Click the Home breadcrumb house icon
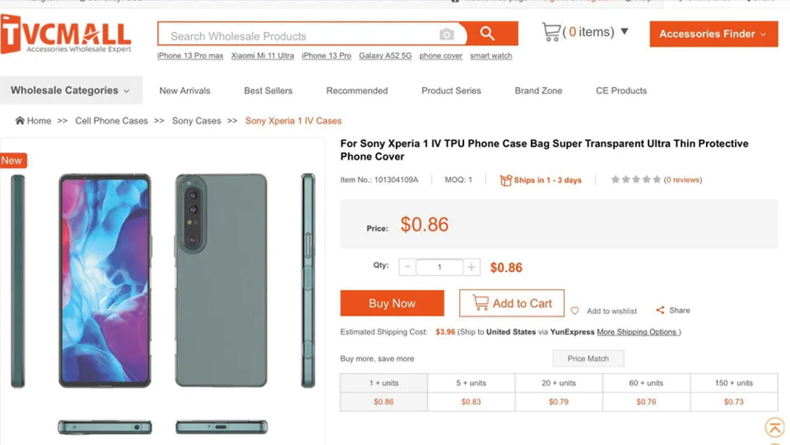790x445 pixels. click(x=20, y=121)
